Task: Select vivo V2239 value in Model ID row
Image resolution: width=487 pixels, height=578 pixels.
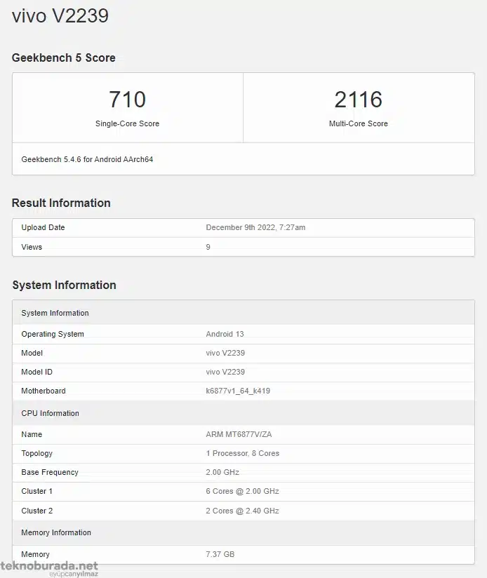Action: click(225, 372)
